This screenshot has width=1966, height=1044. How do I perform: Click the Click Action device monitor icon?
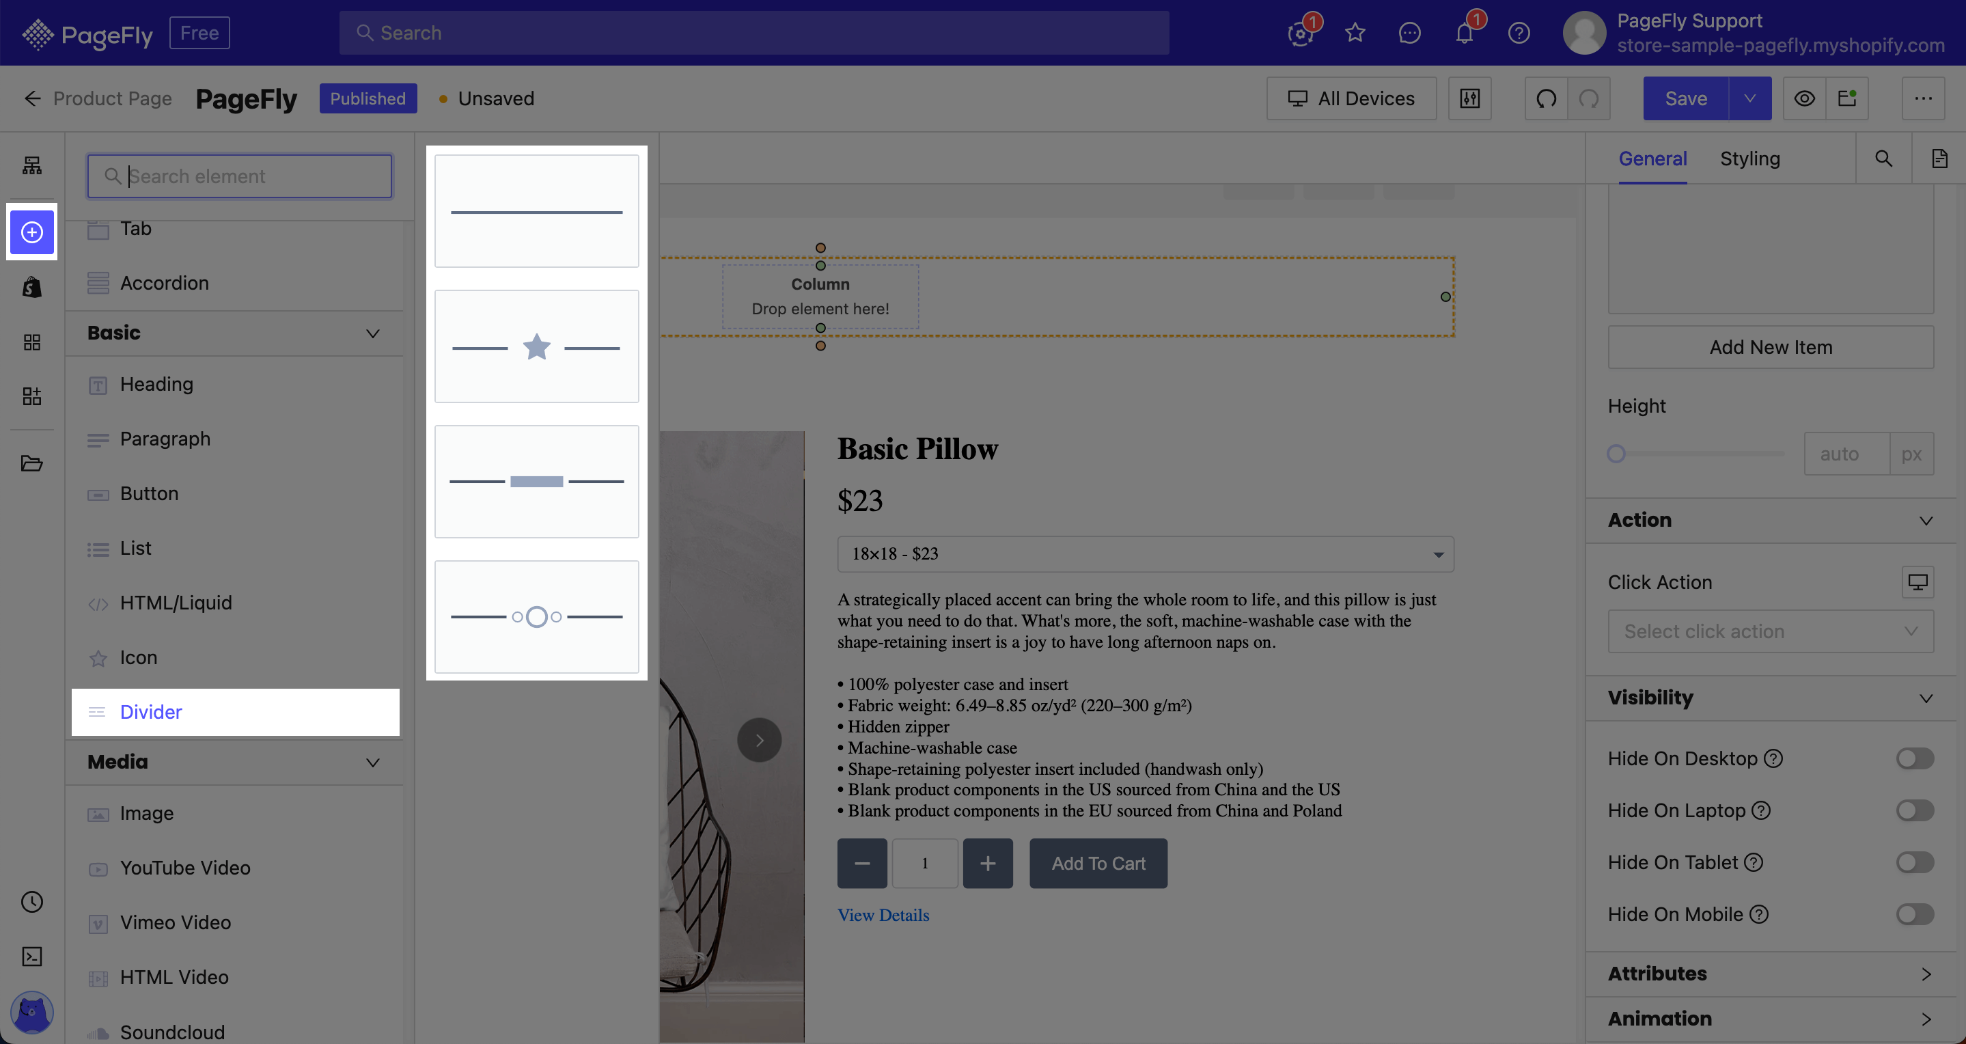pyautogui.click(x=1918, y=582)
